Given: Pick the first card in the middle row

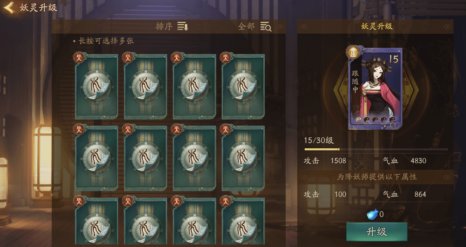Looking at the screenshot, I should [97, 158].
